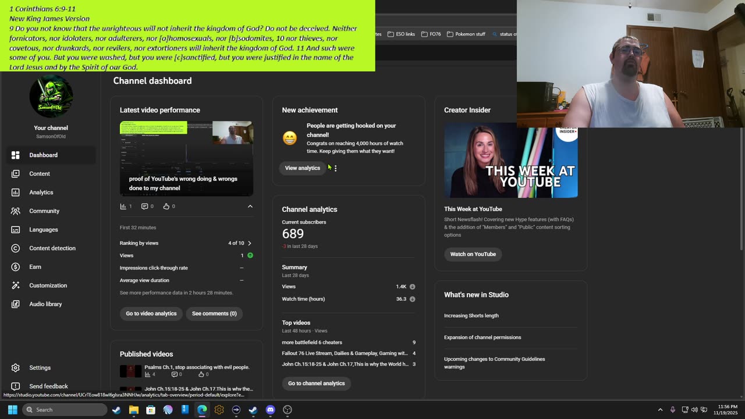Collapse the latest video performance details chevron
745x419 pixels.
[250, 206]
